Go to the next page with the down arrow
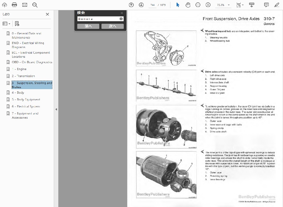The height and width of the screenshot is (207, 283). 141,5
